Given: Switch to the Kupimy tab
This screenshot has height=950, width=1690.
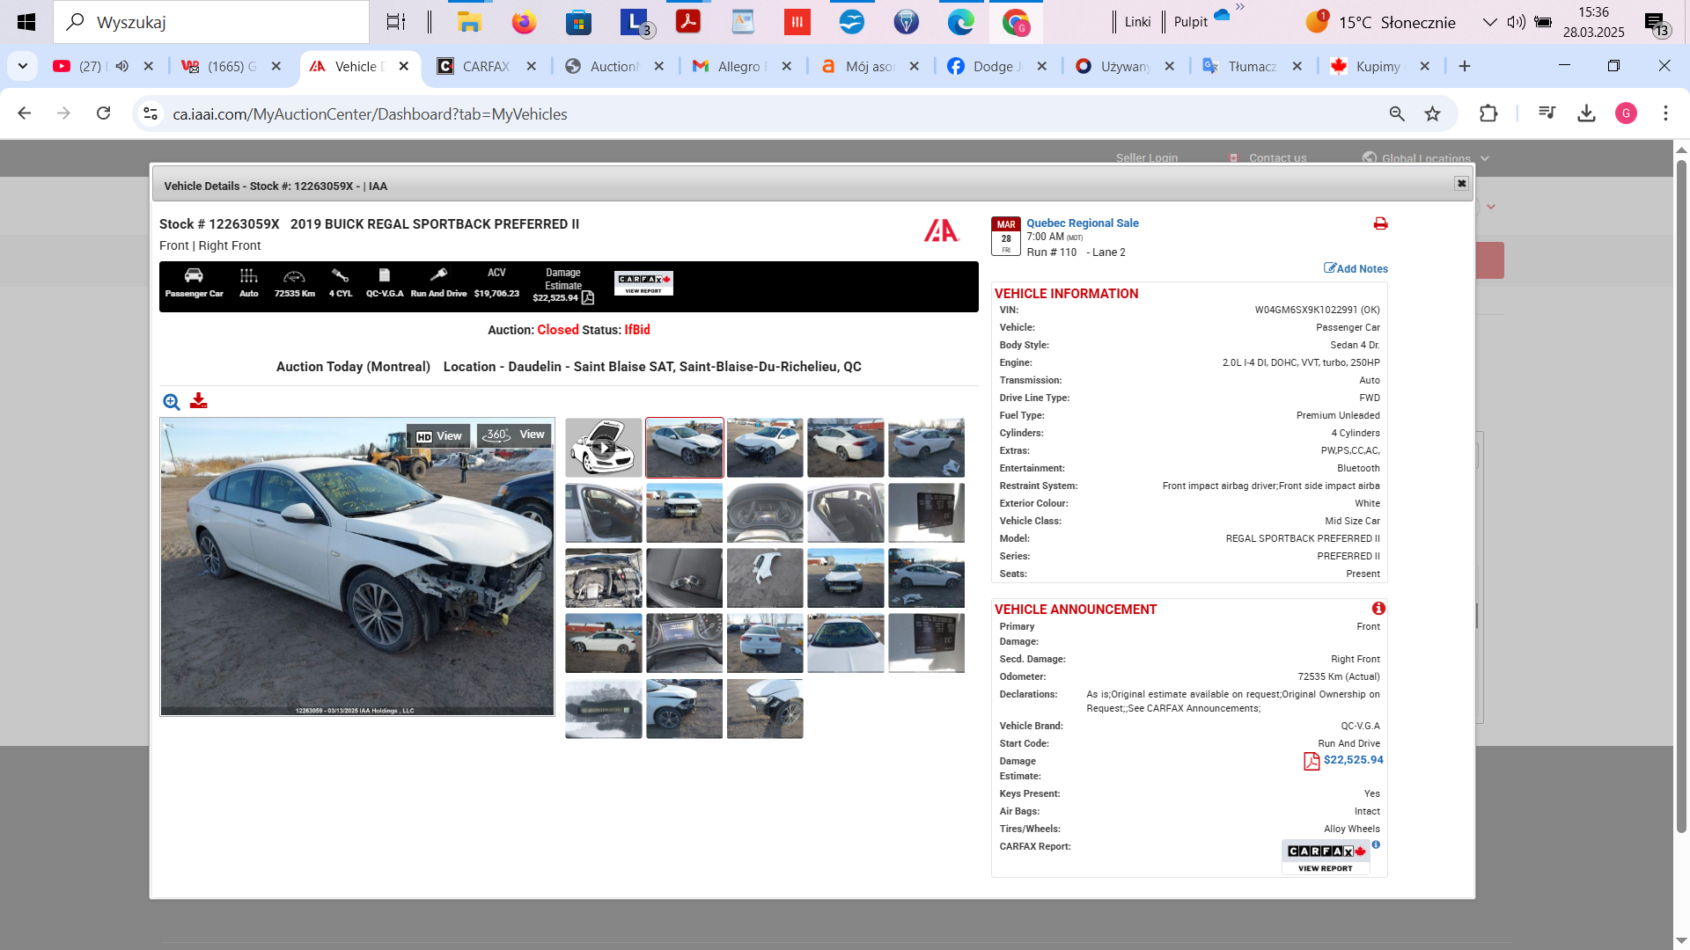Looking at the screenshot, I should pos(1379,66).
